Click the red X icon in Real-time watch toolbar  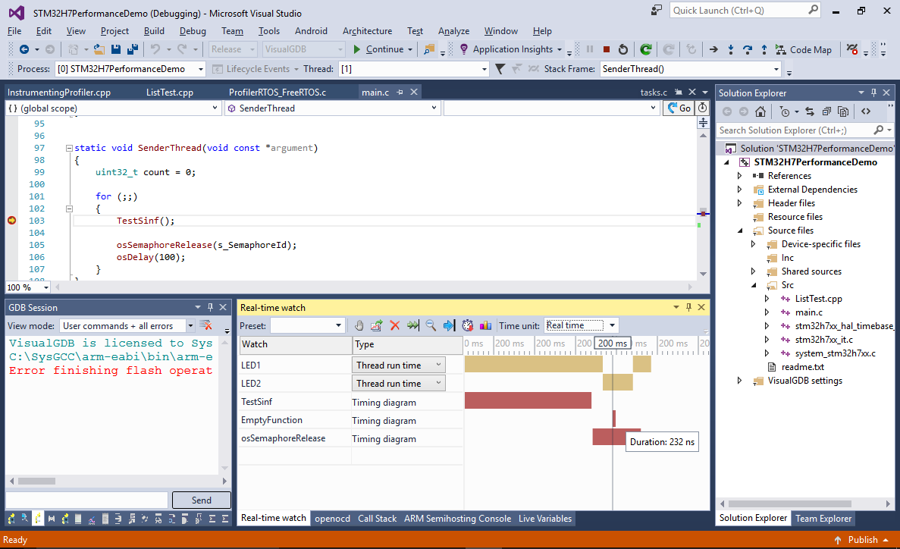click(x=394, y=325)
